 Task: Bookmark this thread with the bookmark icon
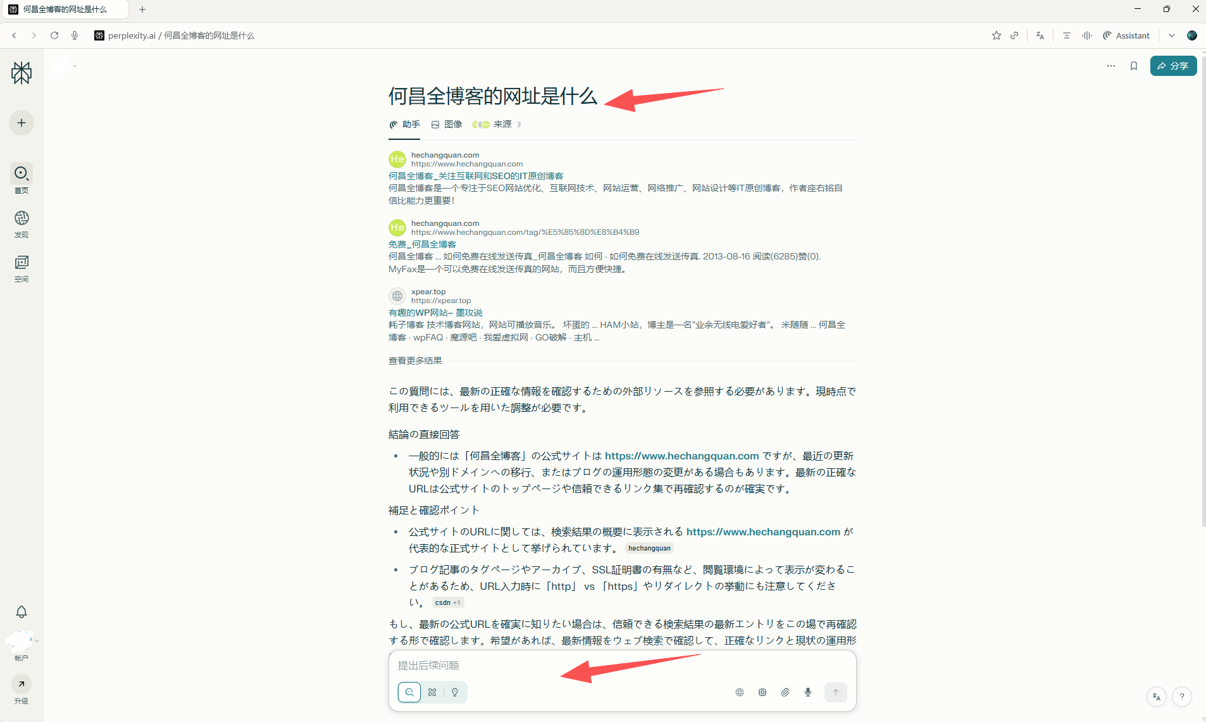1134,66
